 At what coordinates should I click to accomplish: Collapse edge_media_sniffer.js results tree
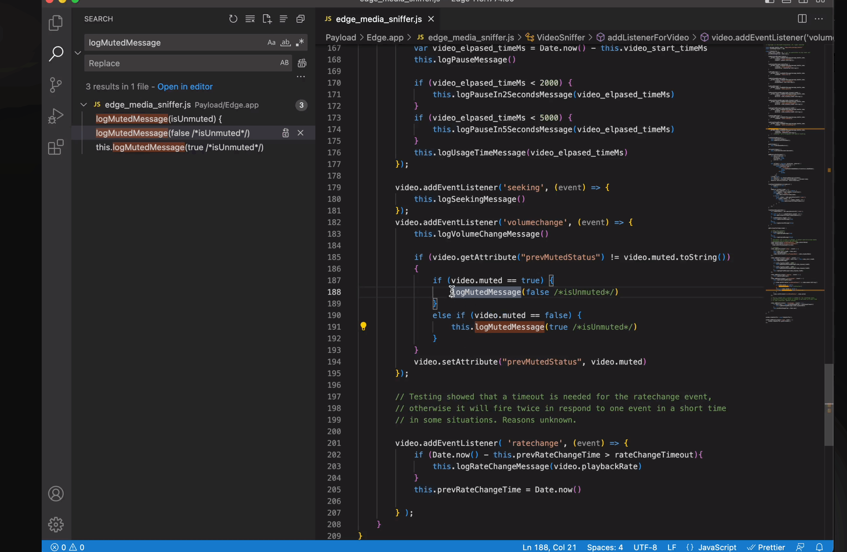[84, 105]
